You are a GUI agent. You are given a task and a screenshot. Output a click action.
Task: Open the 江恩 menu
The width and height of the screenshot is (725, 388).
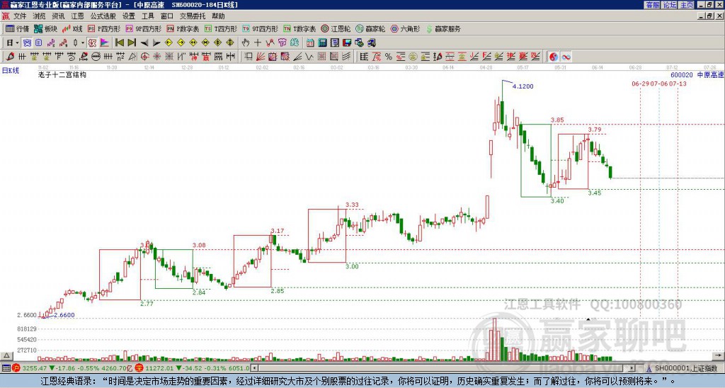pyautogui.click(x=78, y=16)
